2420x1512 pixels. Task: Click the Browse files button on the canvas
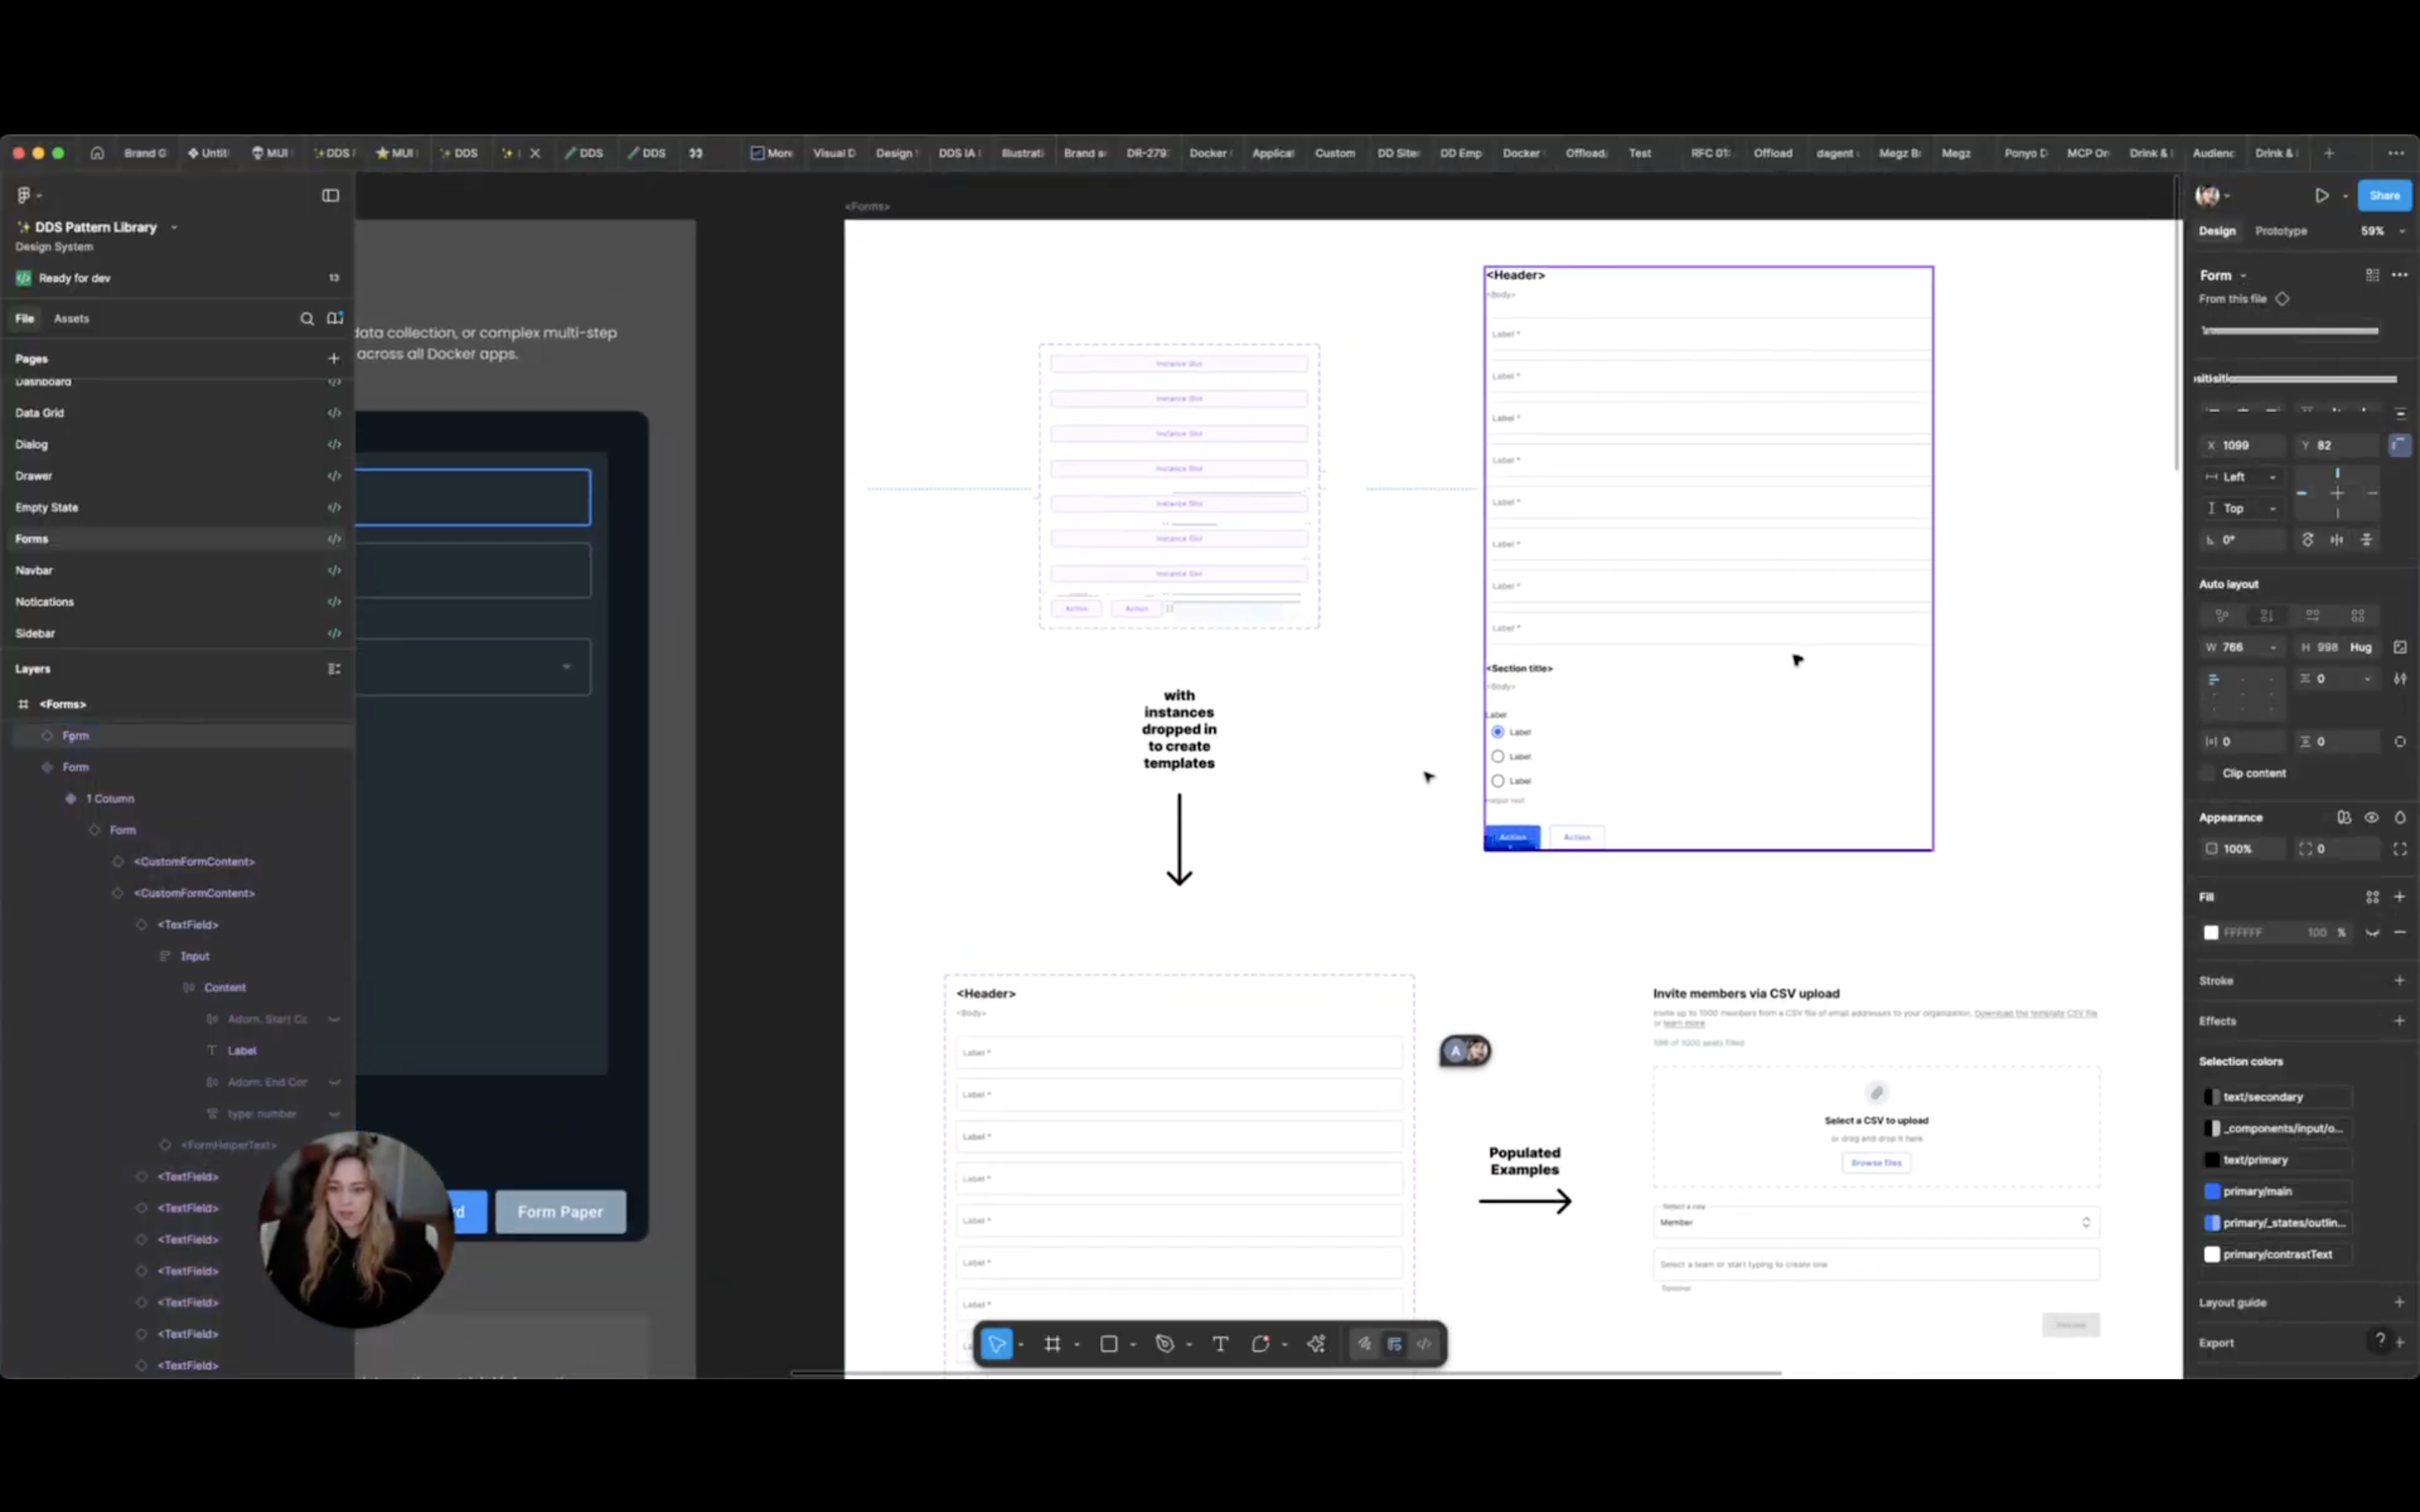(x=1876, y=1162)
